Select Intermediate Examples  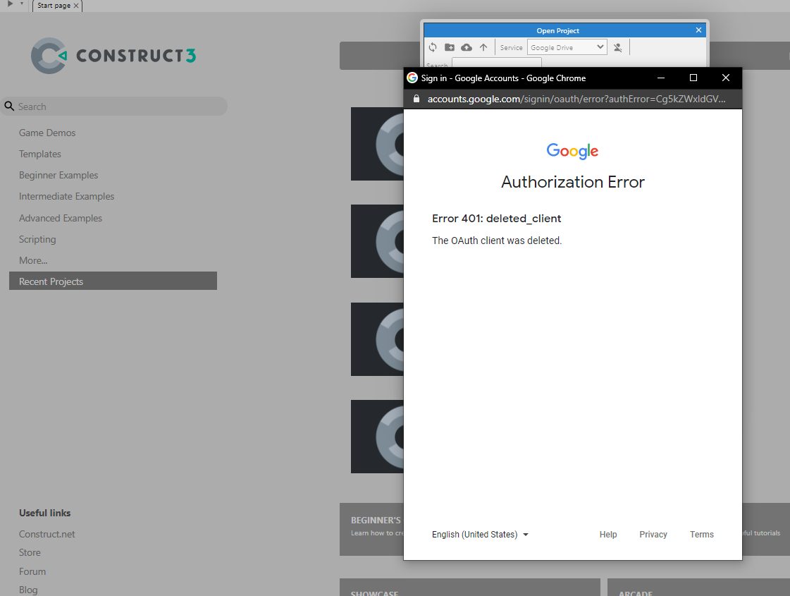(x=66, y=196)
